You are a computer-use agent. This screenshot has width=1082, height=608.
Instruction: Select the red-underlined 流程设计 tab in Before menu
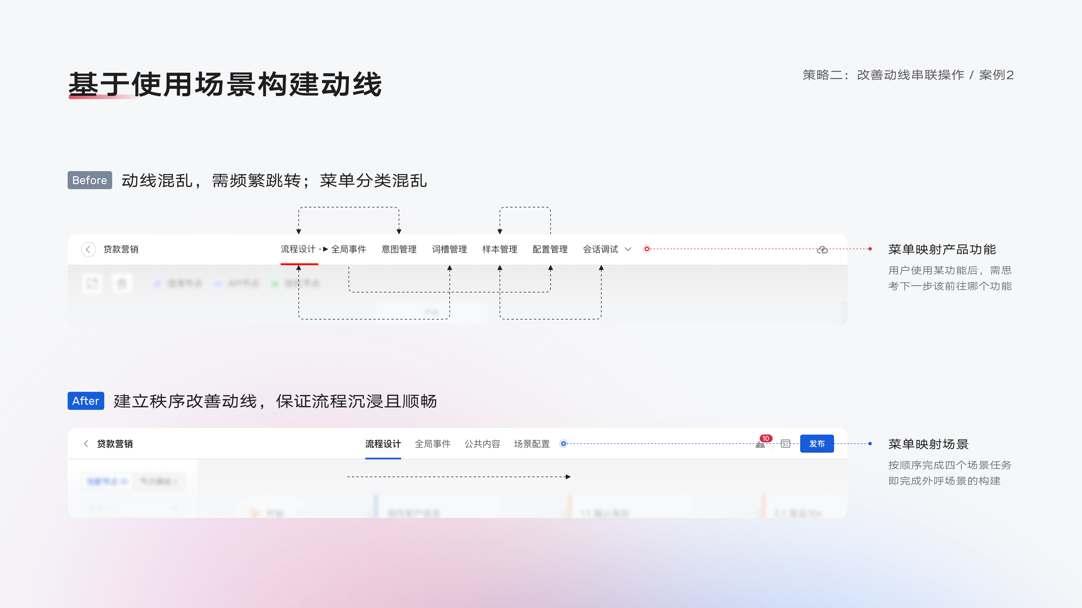298,249
